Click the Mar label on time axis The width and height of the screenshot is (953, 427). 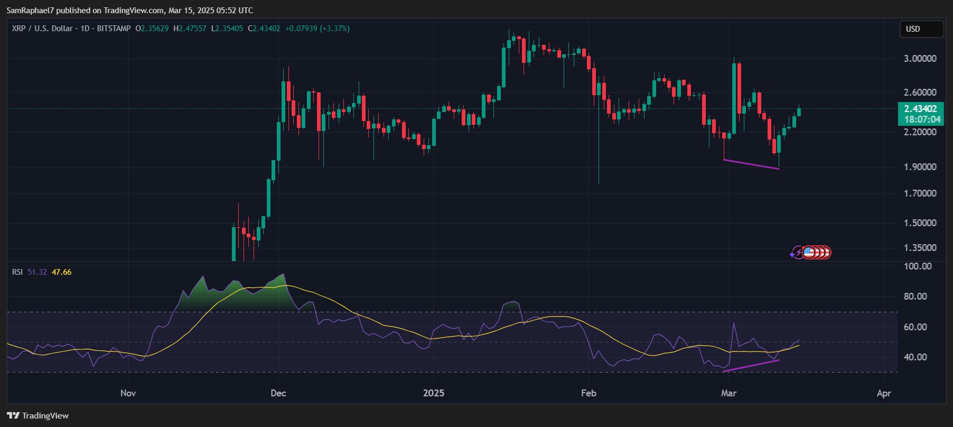coord(729,393)
